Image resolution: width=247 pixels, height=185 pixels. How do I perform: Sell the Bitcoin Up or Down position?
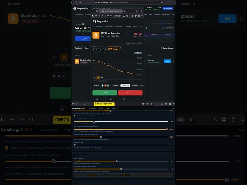[167, 61]
